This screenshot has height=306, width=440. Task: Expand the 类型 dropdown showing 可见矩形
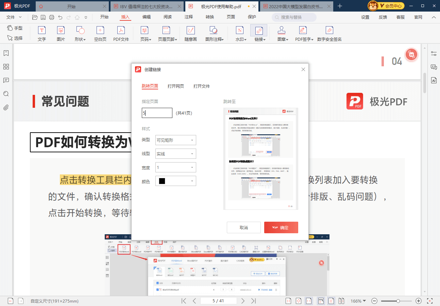coord(175,140)
